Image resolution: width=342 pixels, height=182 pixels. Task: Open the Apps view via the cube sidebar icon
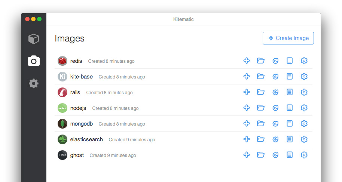[x=34, y=39]
